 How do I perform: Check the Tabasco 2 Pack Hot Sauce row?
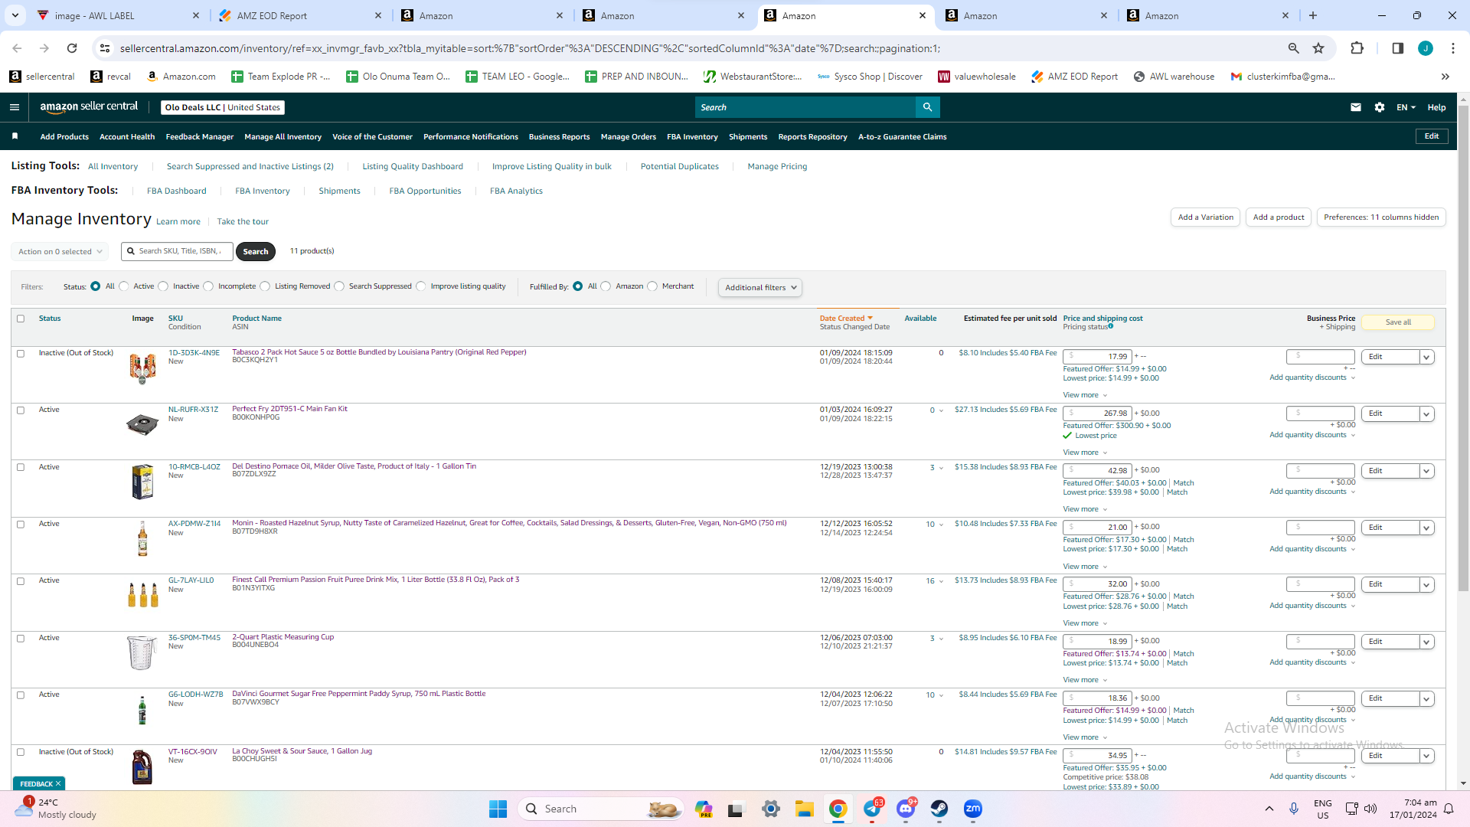pos(21,354)
